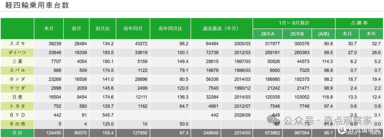Select the share value 32.7
Screen dimensions: 384x138
(x=377, y=44)
